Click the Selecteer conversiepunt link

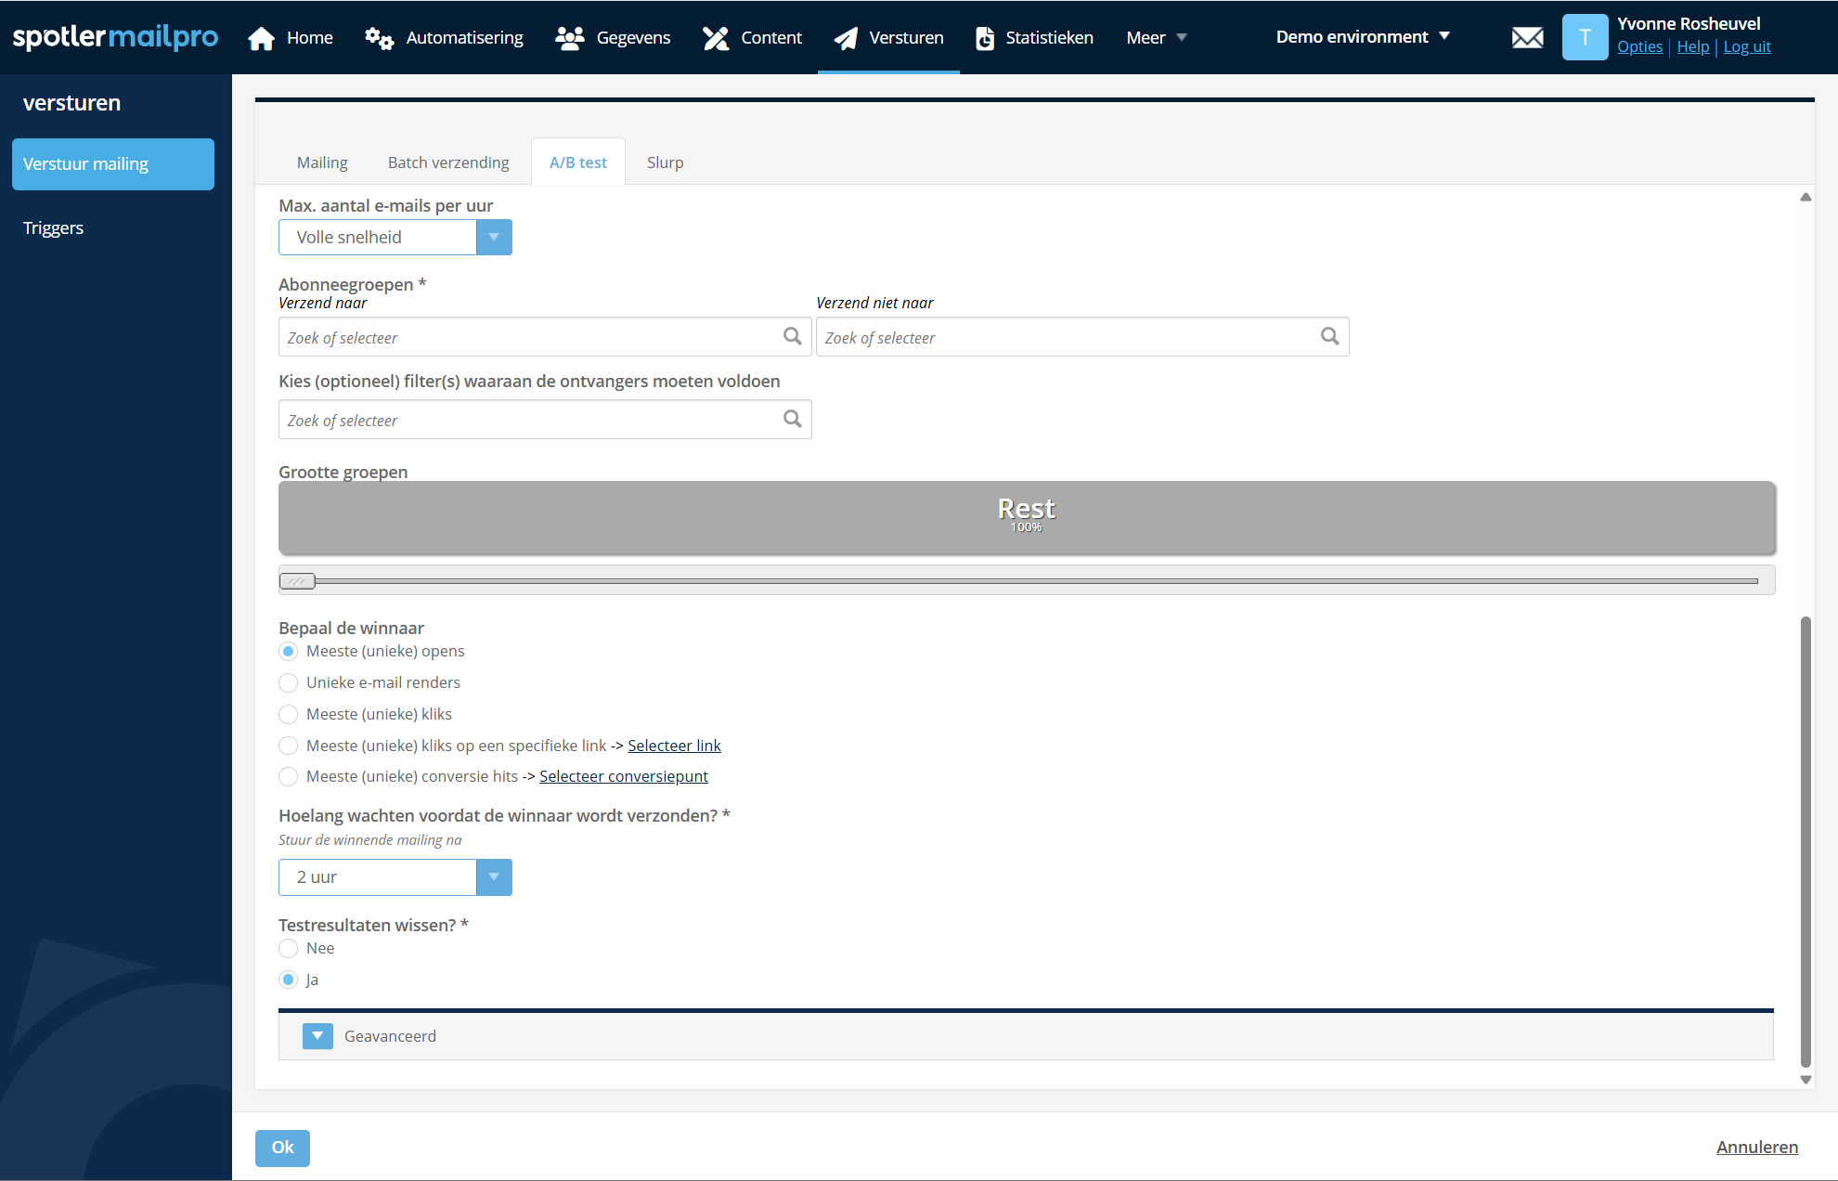pos(623,776)
